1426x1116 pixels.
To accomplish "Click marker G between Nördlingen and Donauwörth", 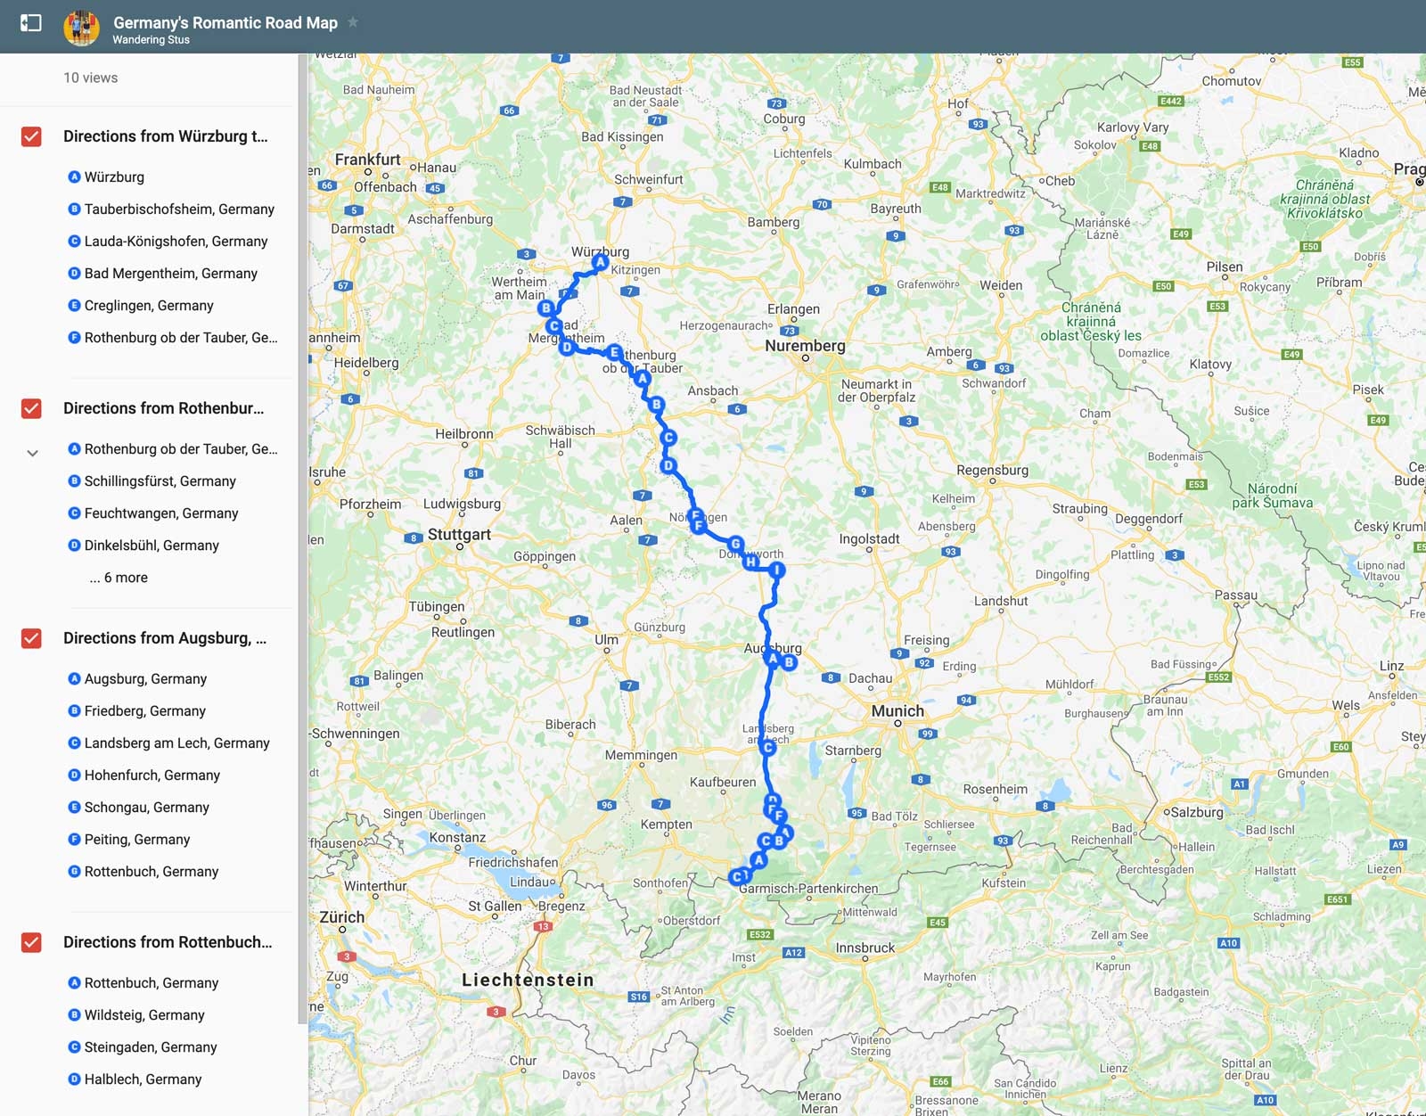I will [x=734, y=542].
